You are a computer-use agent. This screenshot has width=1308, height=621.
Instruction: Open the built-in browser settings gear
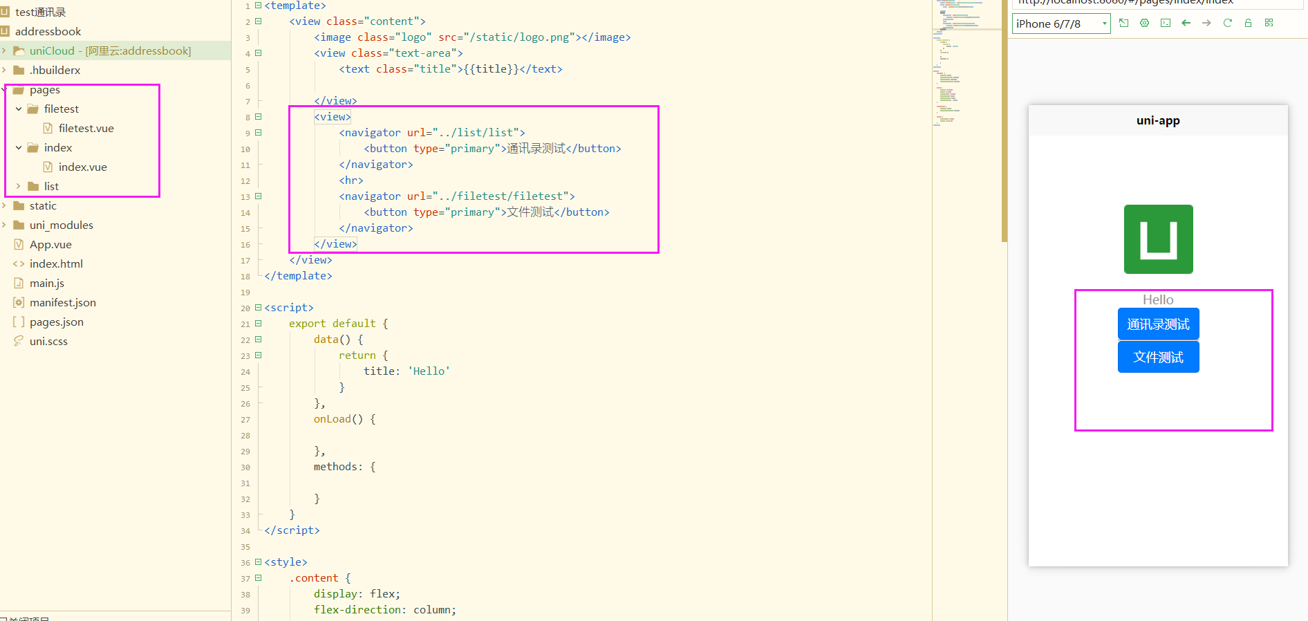(1144, 23)
